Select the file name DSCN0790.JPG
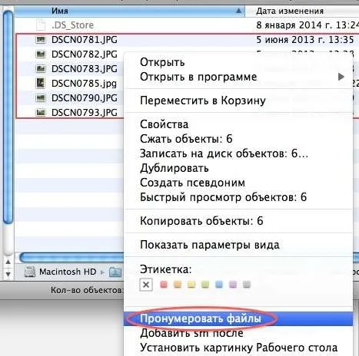 [85, 98]
